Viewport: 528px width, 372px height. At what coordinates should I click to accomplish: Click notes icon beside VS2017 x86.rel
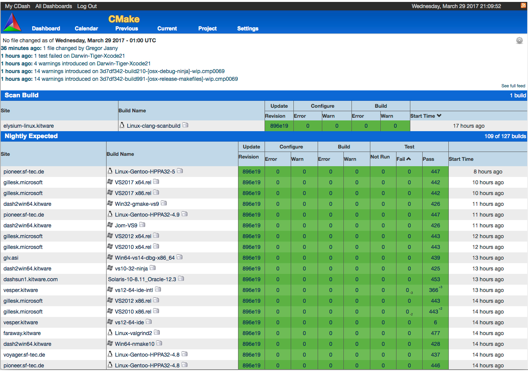click(156, 192)
